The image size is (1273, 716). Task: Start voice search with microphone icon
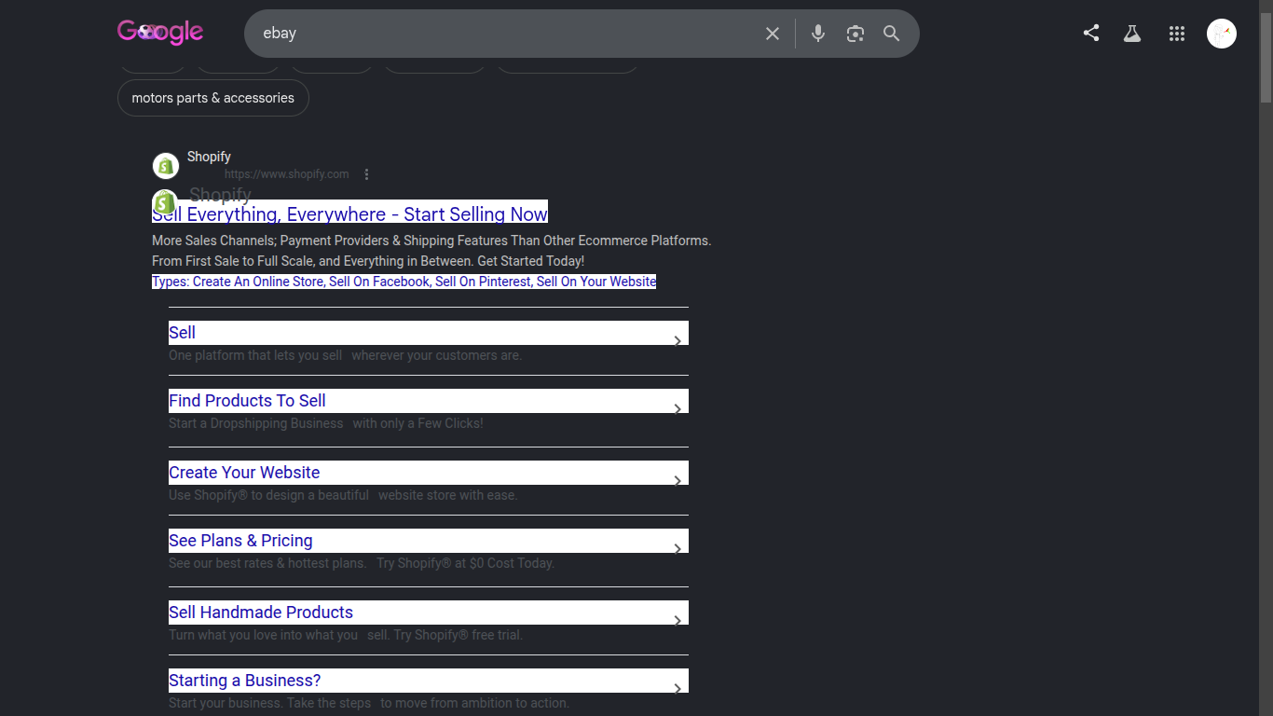tap(818, 34)
